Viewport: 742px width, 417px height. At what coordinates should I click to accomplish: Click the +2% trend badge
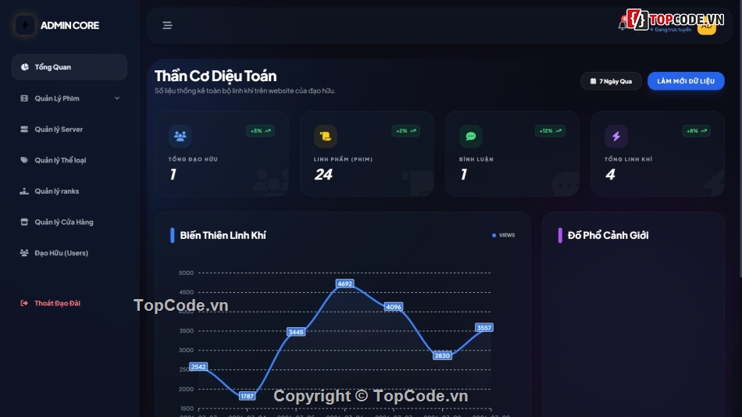click(405, 130)
